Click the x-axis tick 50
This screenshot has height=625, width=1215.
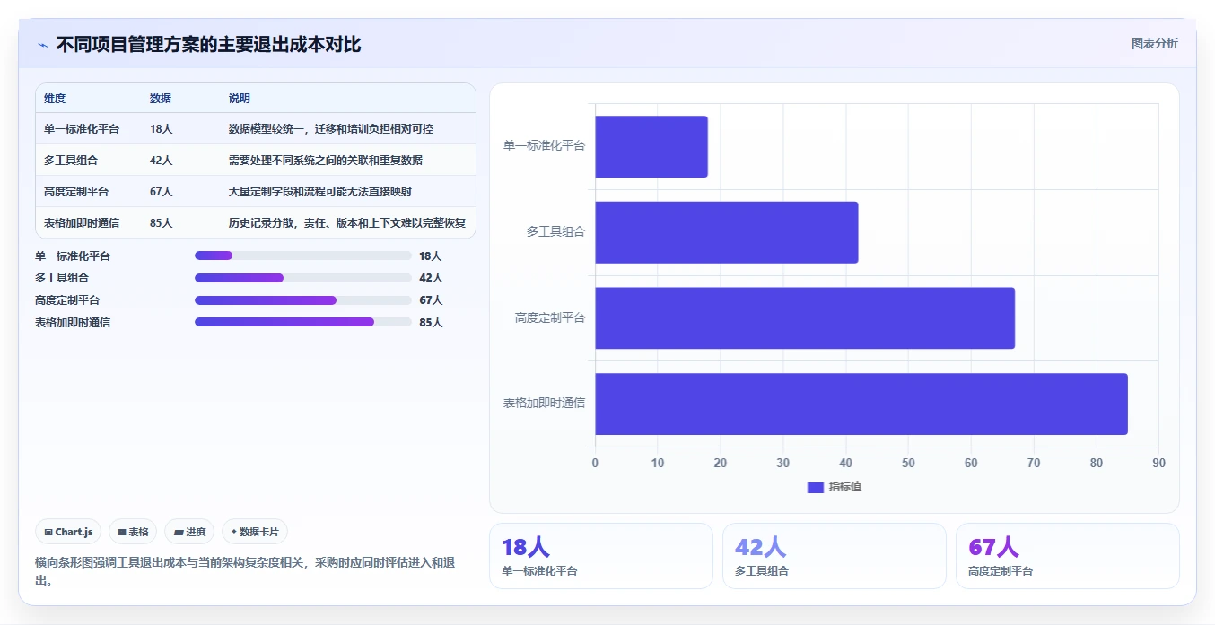point(908,464)
